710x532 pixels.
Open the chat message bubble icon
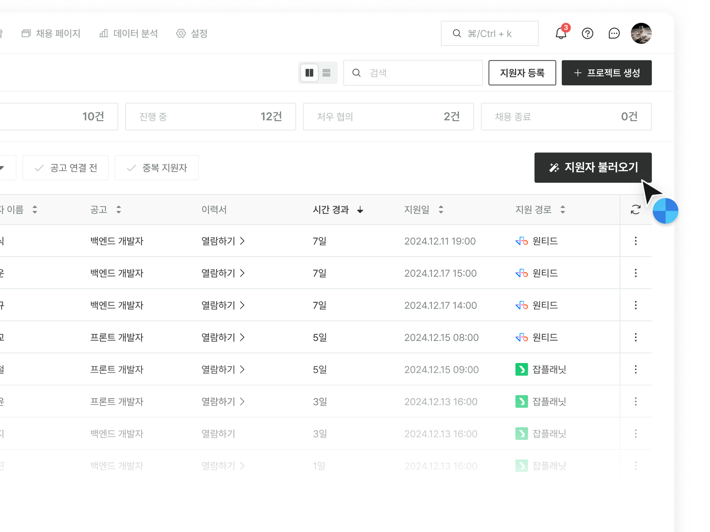[x=614, y=33]
